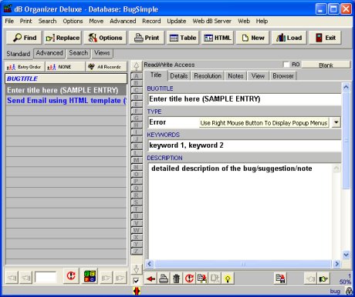This screenshot has width=355, height=297.
Task: Switch to the View record tab
Action: pos(258,76)
